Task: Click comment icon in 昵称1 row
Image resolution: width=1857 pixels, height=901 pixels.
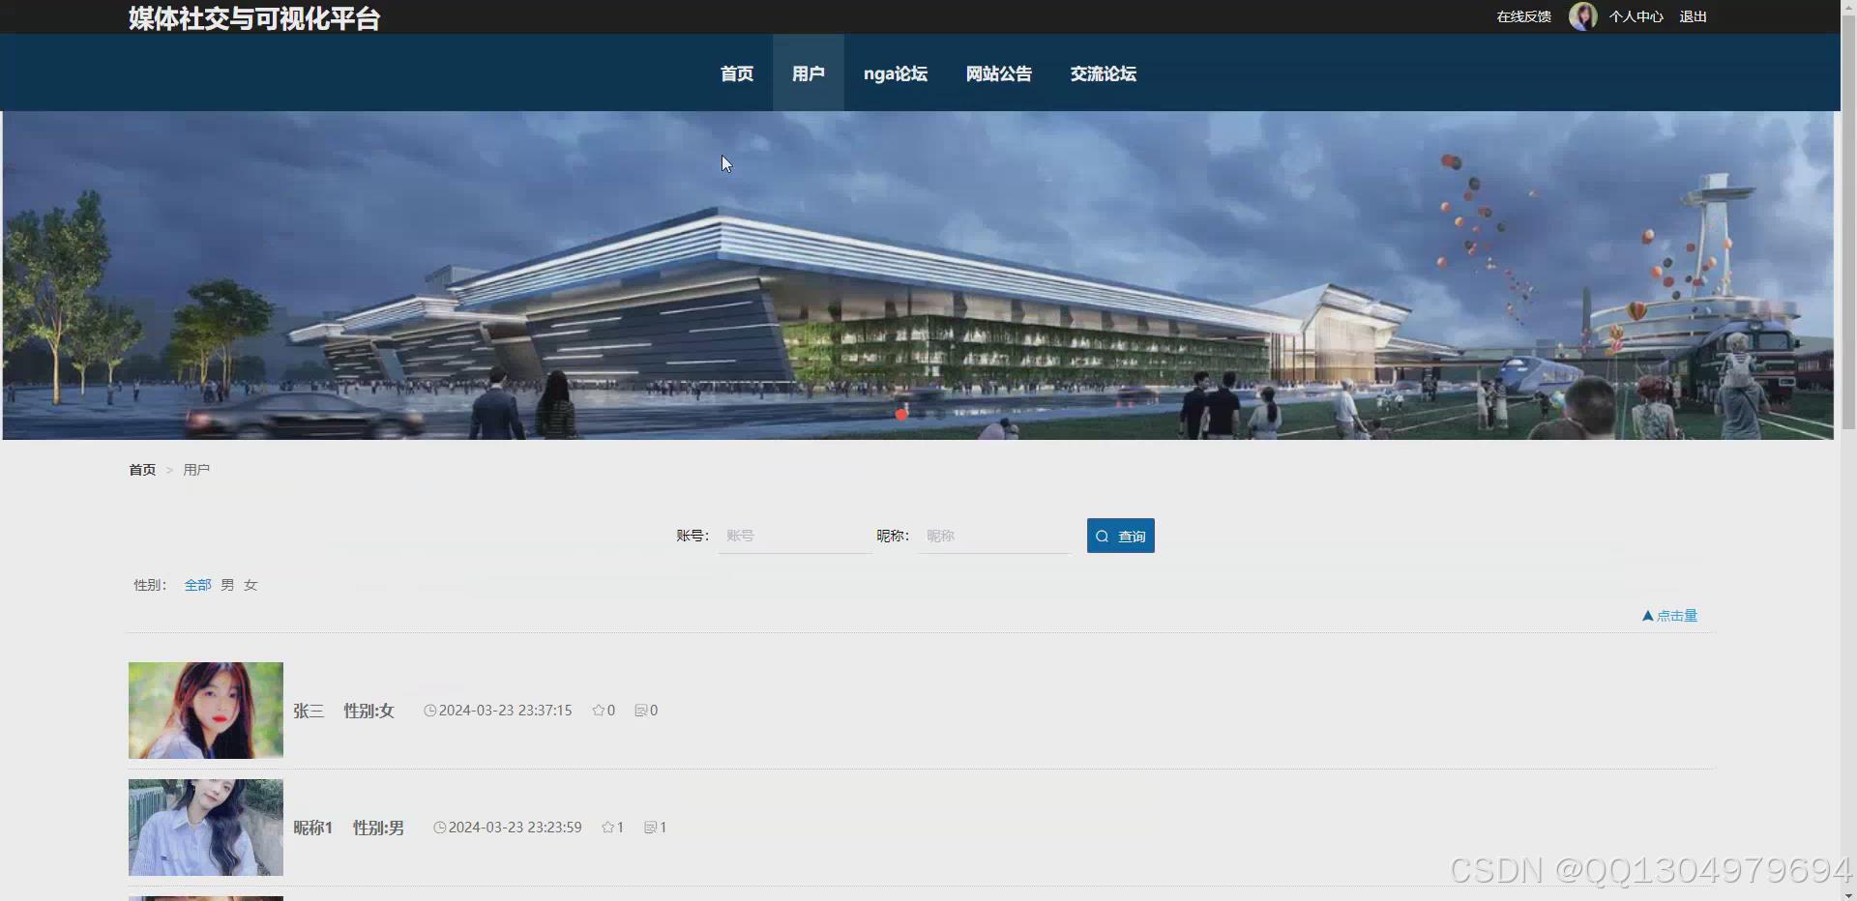Action: 650,828
